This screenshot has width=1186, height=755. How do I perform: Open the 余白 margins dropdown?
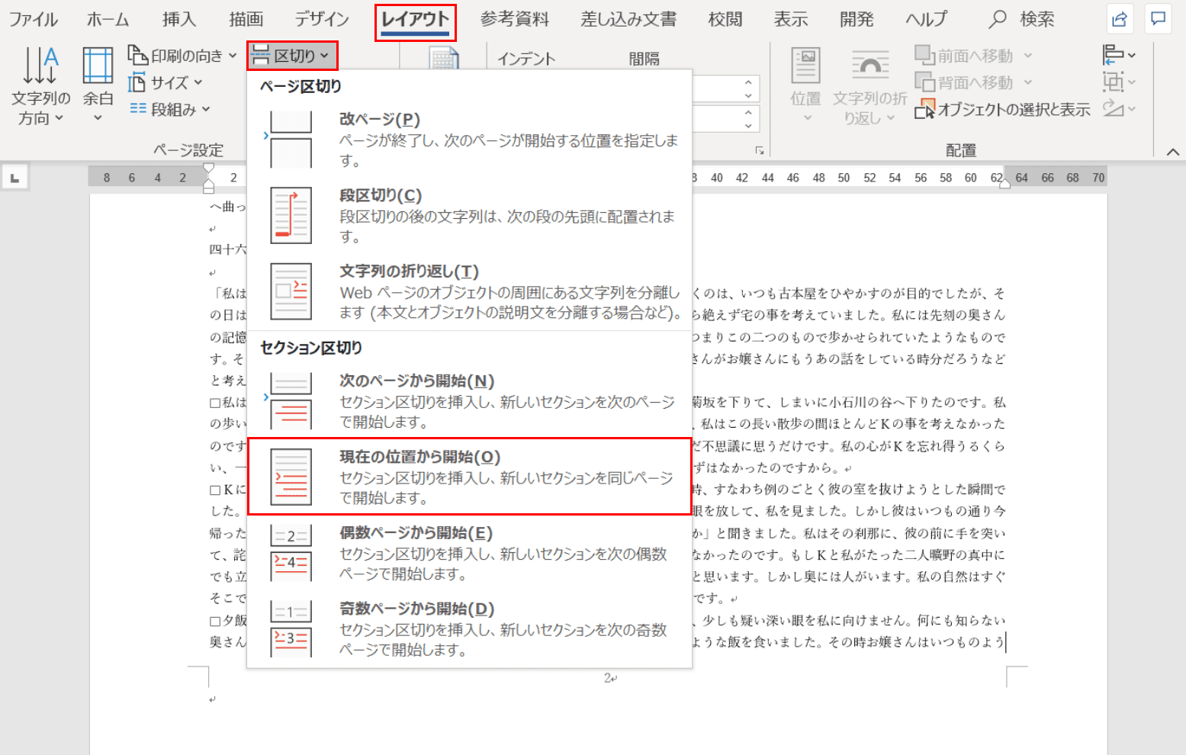click(x=98, y=85)
